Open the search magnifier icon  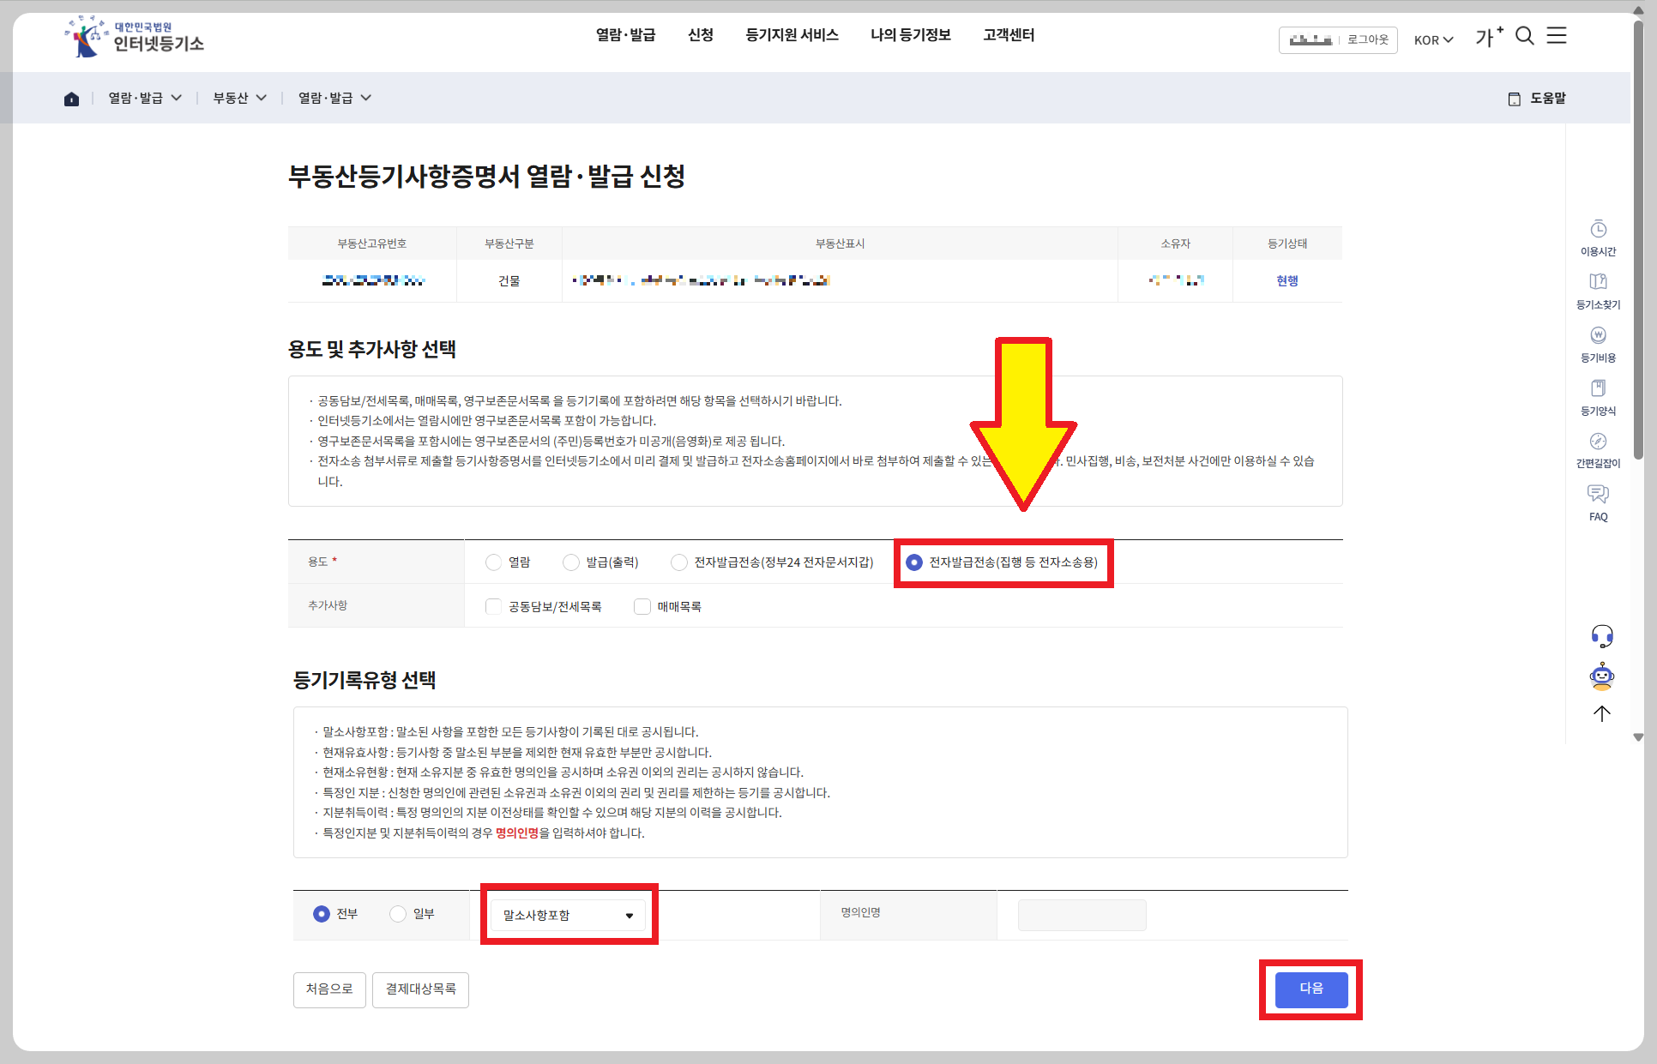tap(1524, 36)
